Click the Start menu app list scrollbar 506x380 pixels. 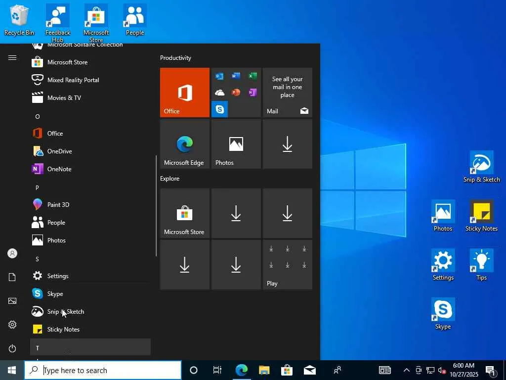[156, 206]
